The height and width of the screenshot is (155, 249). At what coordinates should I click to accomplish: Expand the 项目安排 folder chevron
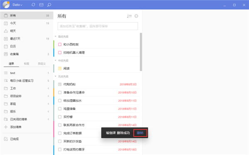tap(48, 96)
